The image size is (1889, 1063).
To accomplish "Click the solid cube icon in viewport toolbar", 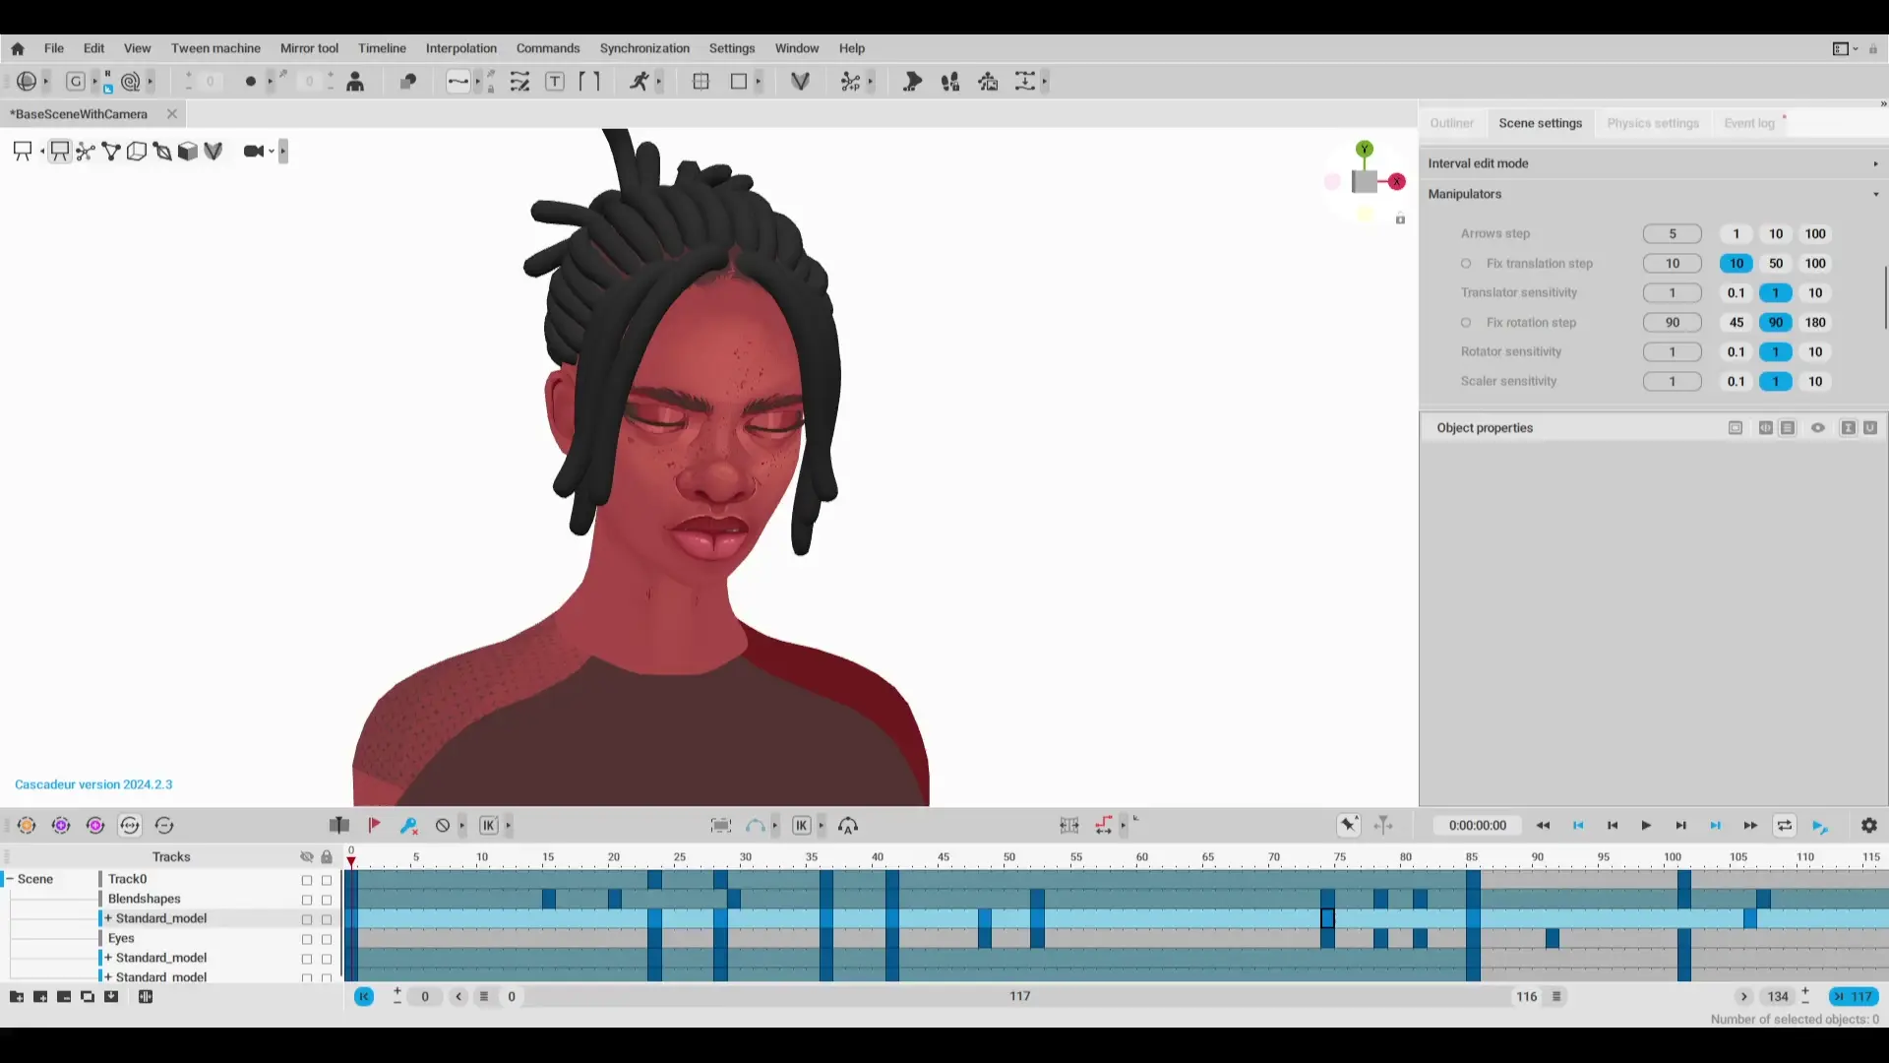I will coord(188,151).
